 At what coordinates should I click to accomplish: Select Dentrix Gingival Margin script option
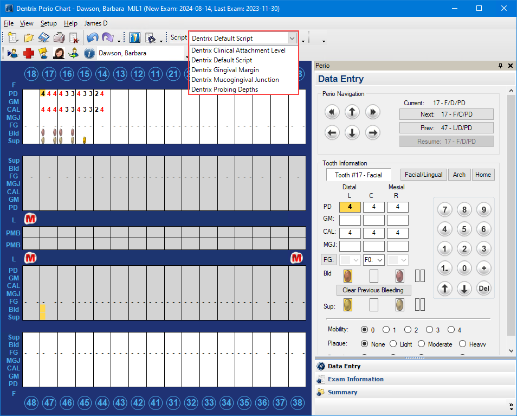coord(225,70)
